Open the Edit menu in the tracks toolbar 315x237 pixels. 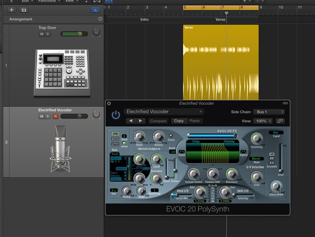(x=27, y=1)
